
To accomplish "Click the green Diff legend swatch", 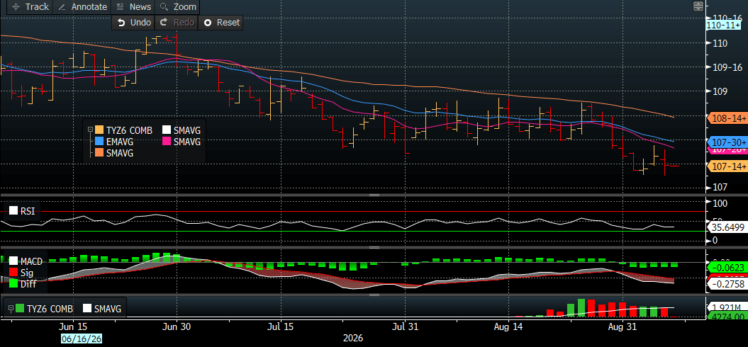I will pyautogui.click(x=13, y=283).
